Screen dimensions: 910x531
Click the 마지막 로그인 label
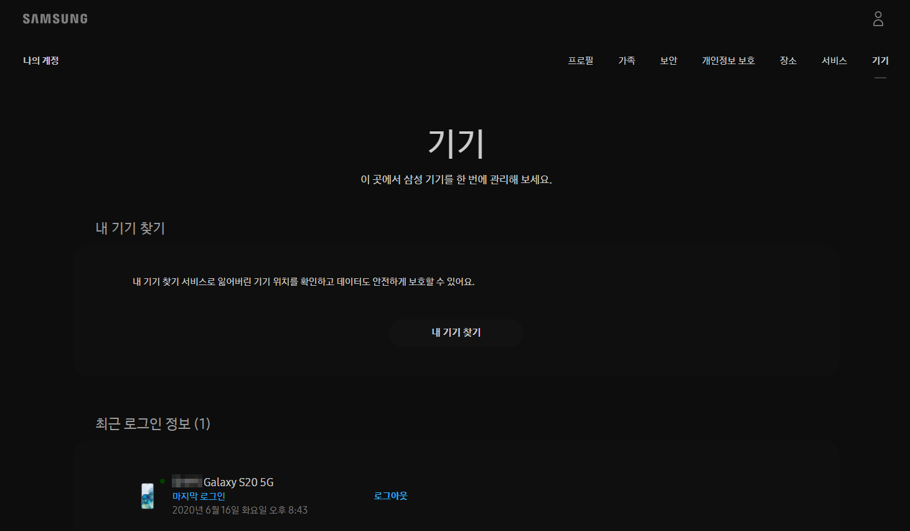click(199, 496)
